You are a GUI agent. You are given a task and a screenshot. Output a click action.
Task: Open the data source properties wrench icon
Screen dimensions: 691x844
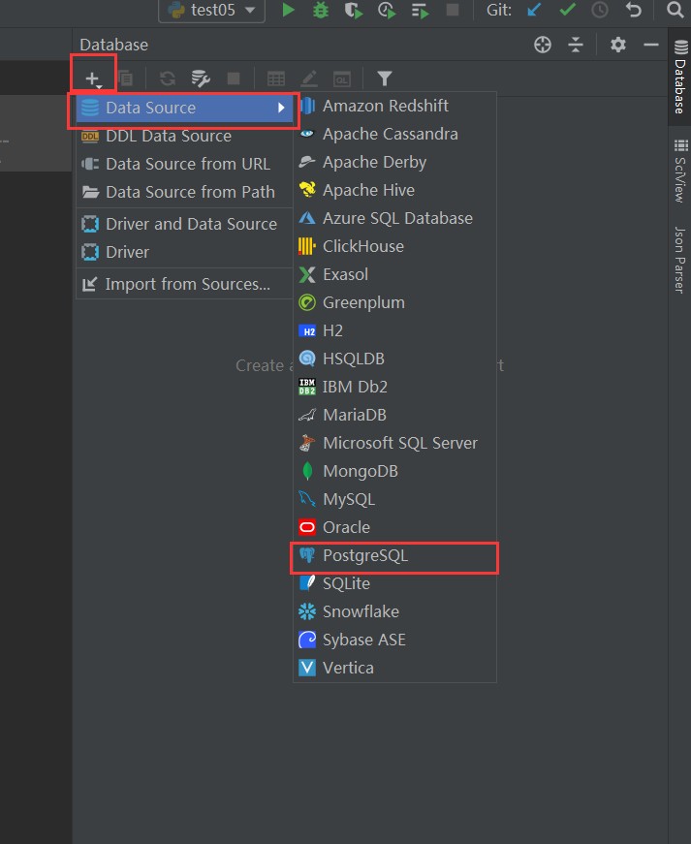201,78
